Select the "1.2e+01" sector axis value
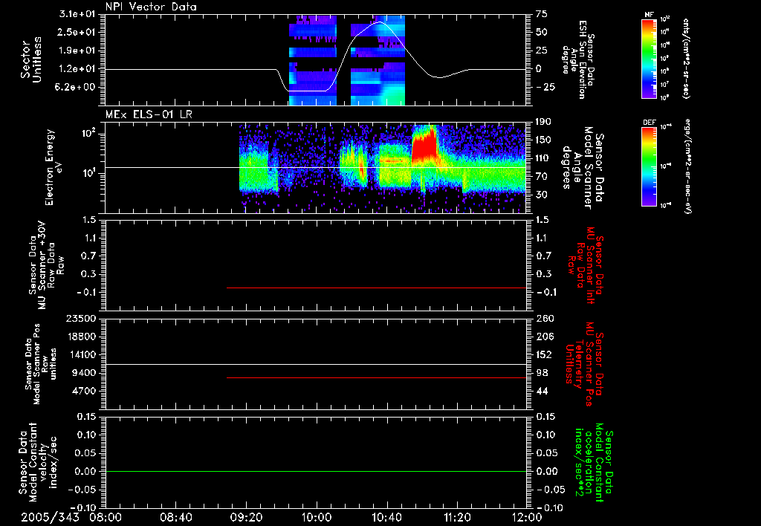761x526 pixels. [77, 69]
